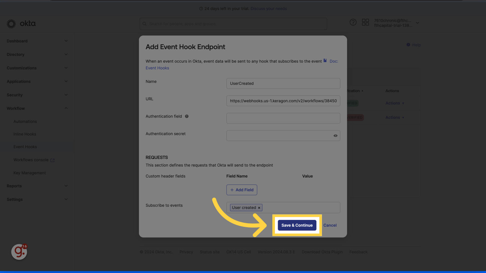Sort by the Verification column header
The height and width of the screenshot is (273, 486).
[x=355, y=91]
